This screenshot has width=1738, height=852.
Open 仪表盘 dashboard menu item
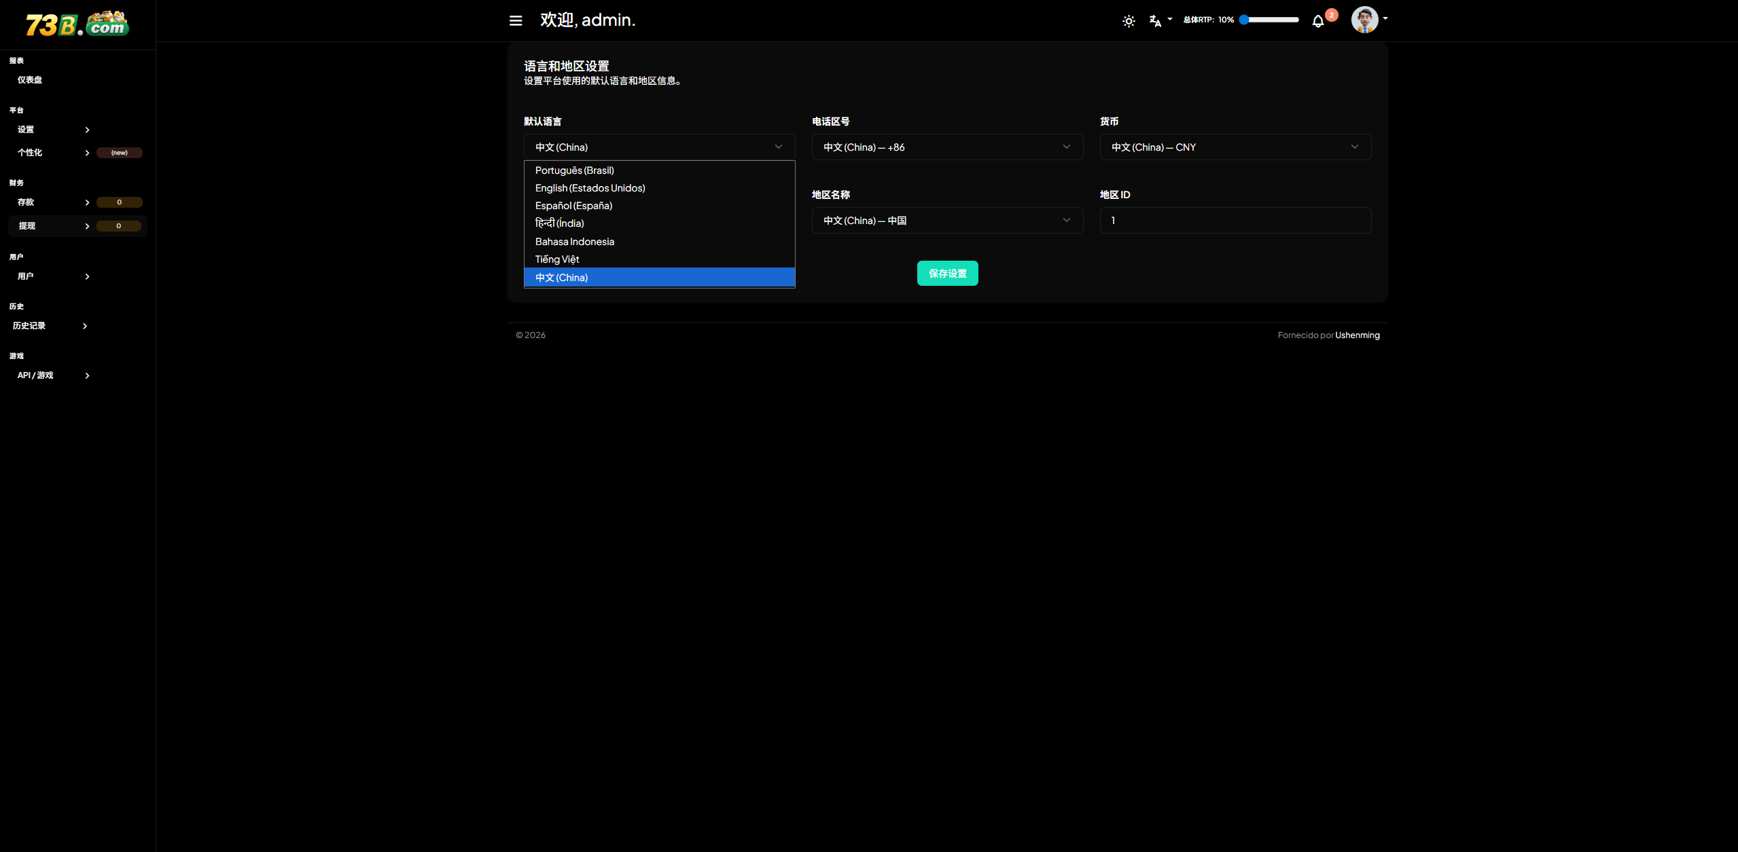tap(30, 80)
